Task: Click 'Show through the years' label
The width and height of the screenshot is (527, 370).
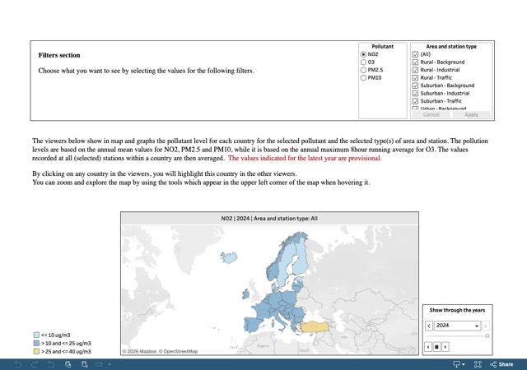Action: pos(457,310)
